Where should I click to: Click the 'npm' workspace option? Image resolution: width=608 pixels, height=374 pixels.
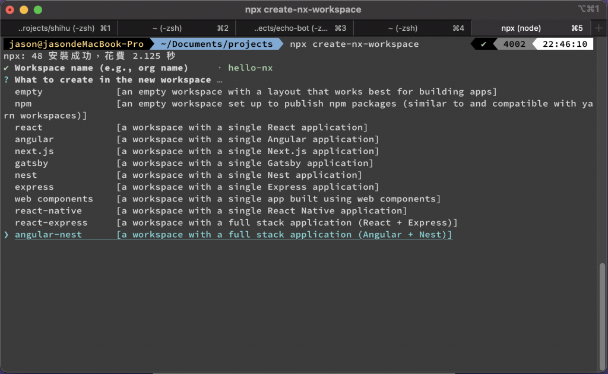click(23, 104)
